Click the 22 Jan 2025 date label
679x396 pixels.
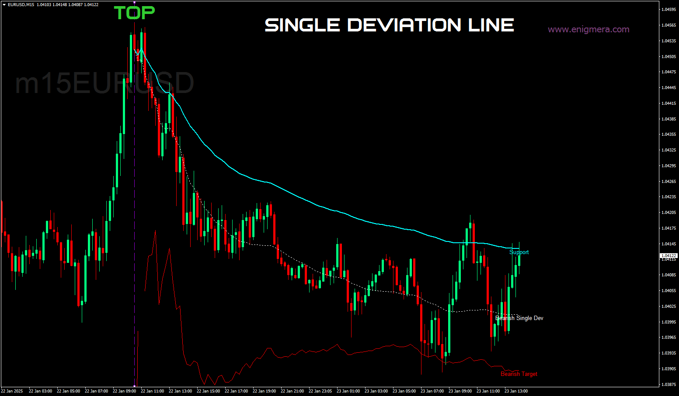point(12,391)
